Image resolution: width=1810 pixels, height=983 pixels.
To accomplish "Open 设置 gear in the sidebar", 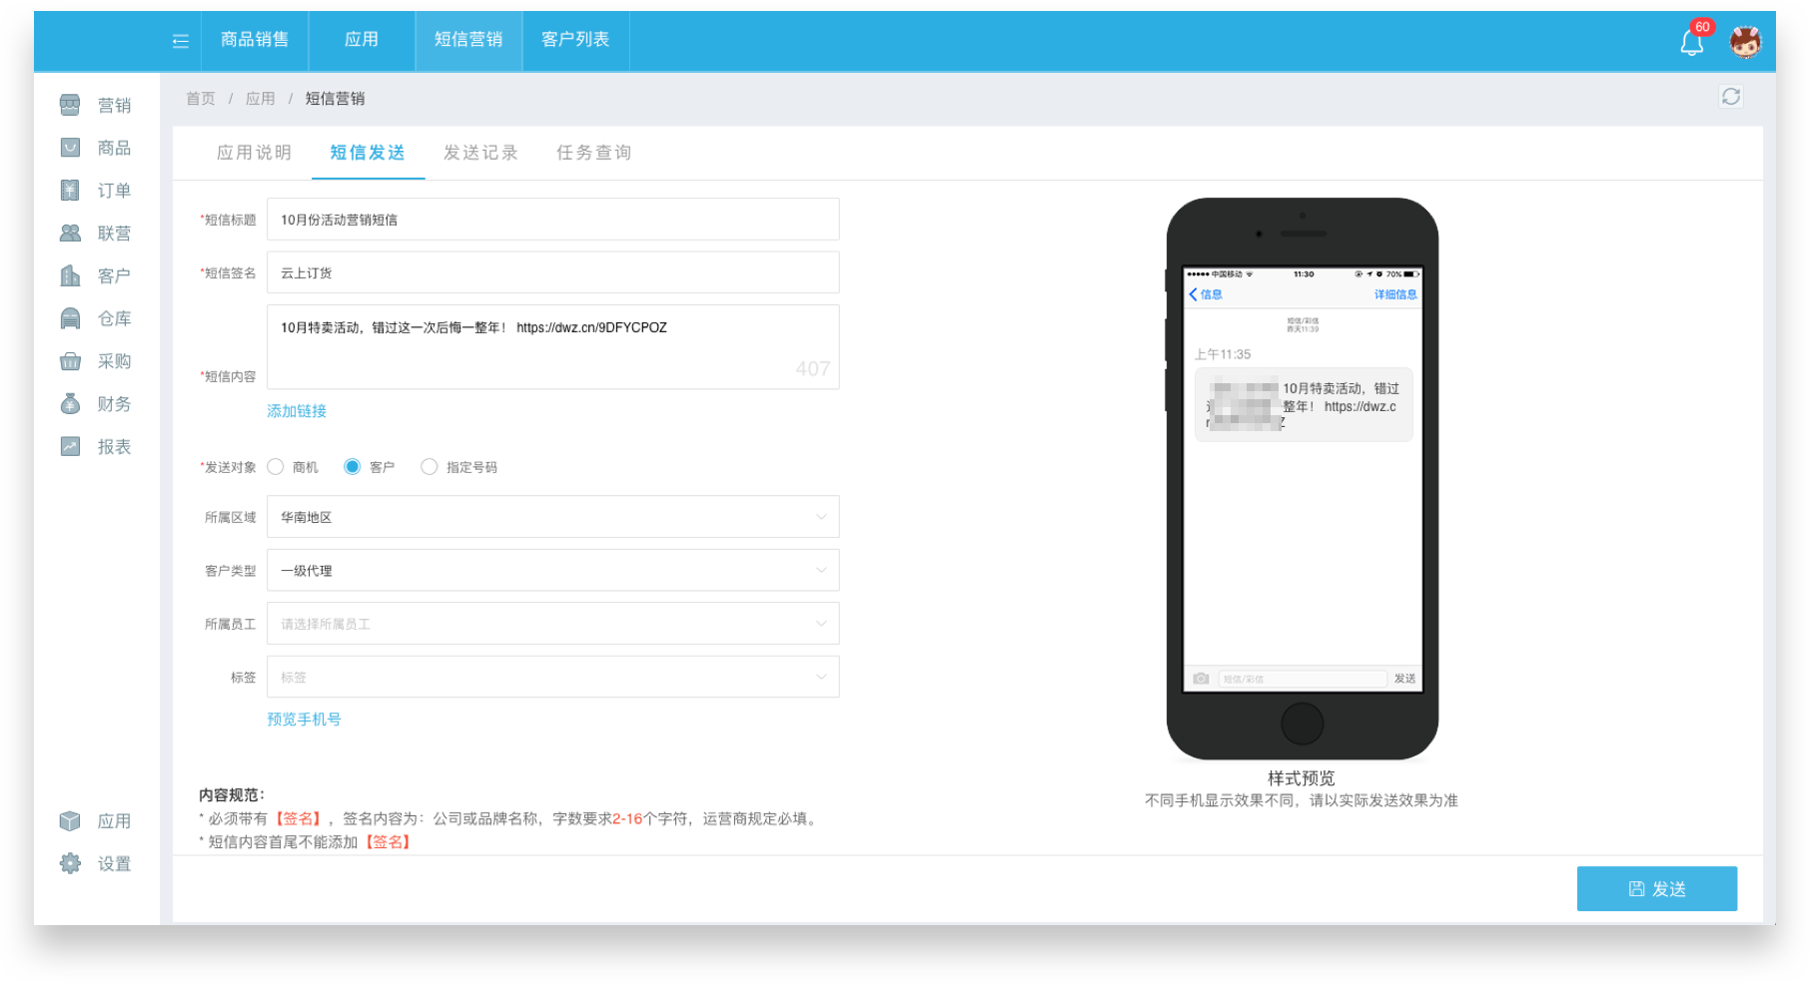I will click(x=96, y=863).
